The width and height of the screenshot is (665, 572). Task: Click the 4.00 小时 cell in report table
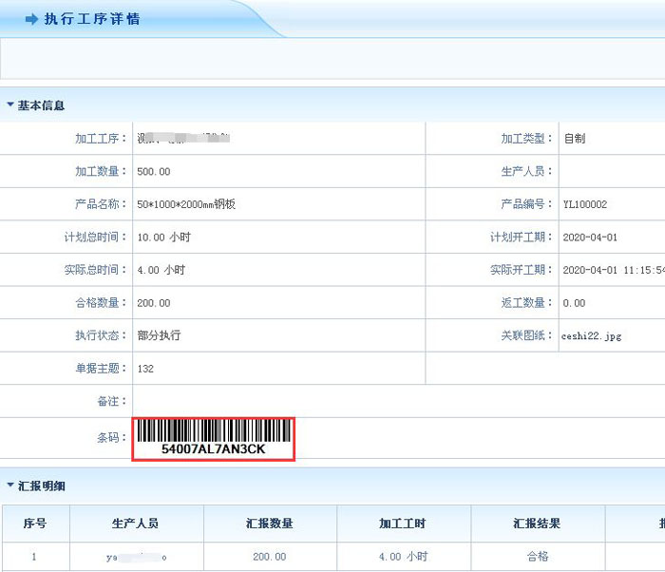coord(403,556)
